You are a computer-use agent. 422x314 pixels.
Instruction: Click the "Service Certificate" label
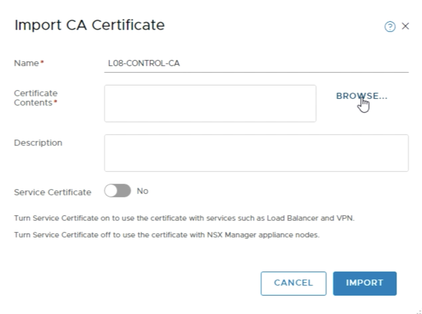52,192
